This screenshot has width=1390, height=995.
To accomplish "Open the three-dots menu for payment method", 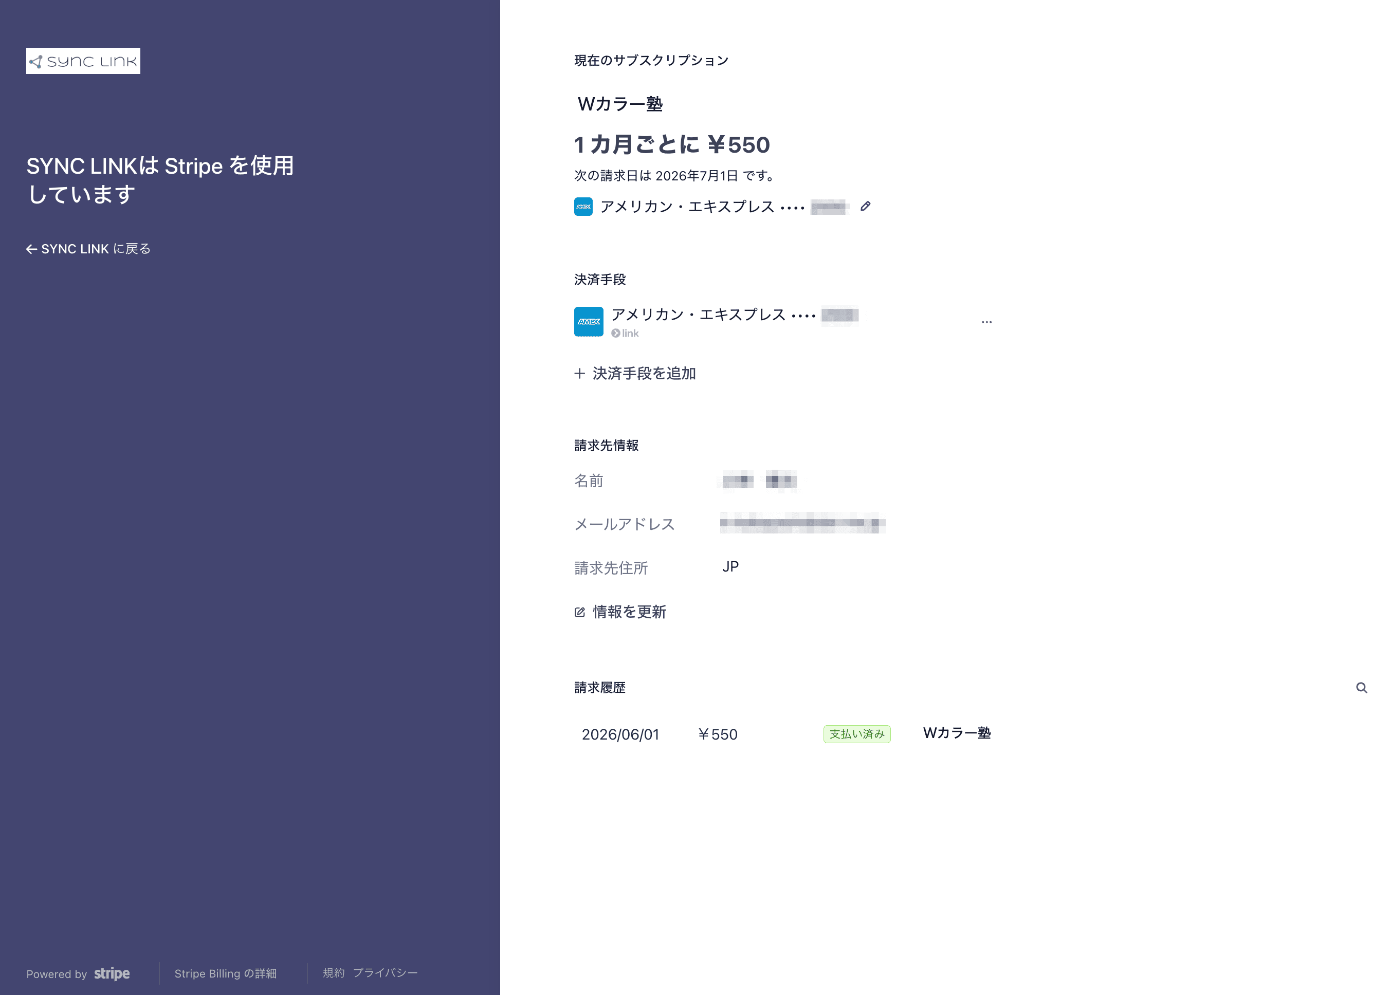I will tap(986, 322).
